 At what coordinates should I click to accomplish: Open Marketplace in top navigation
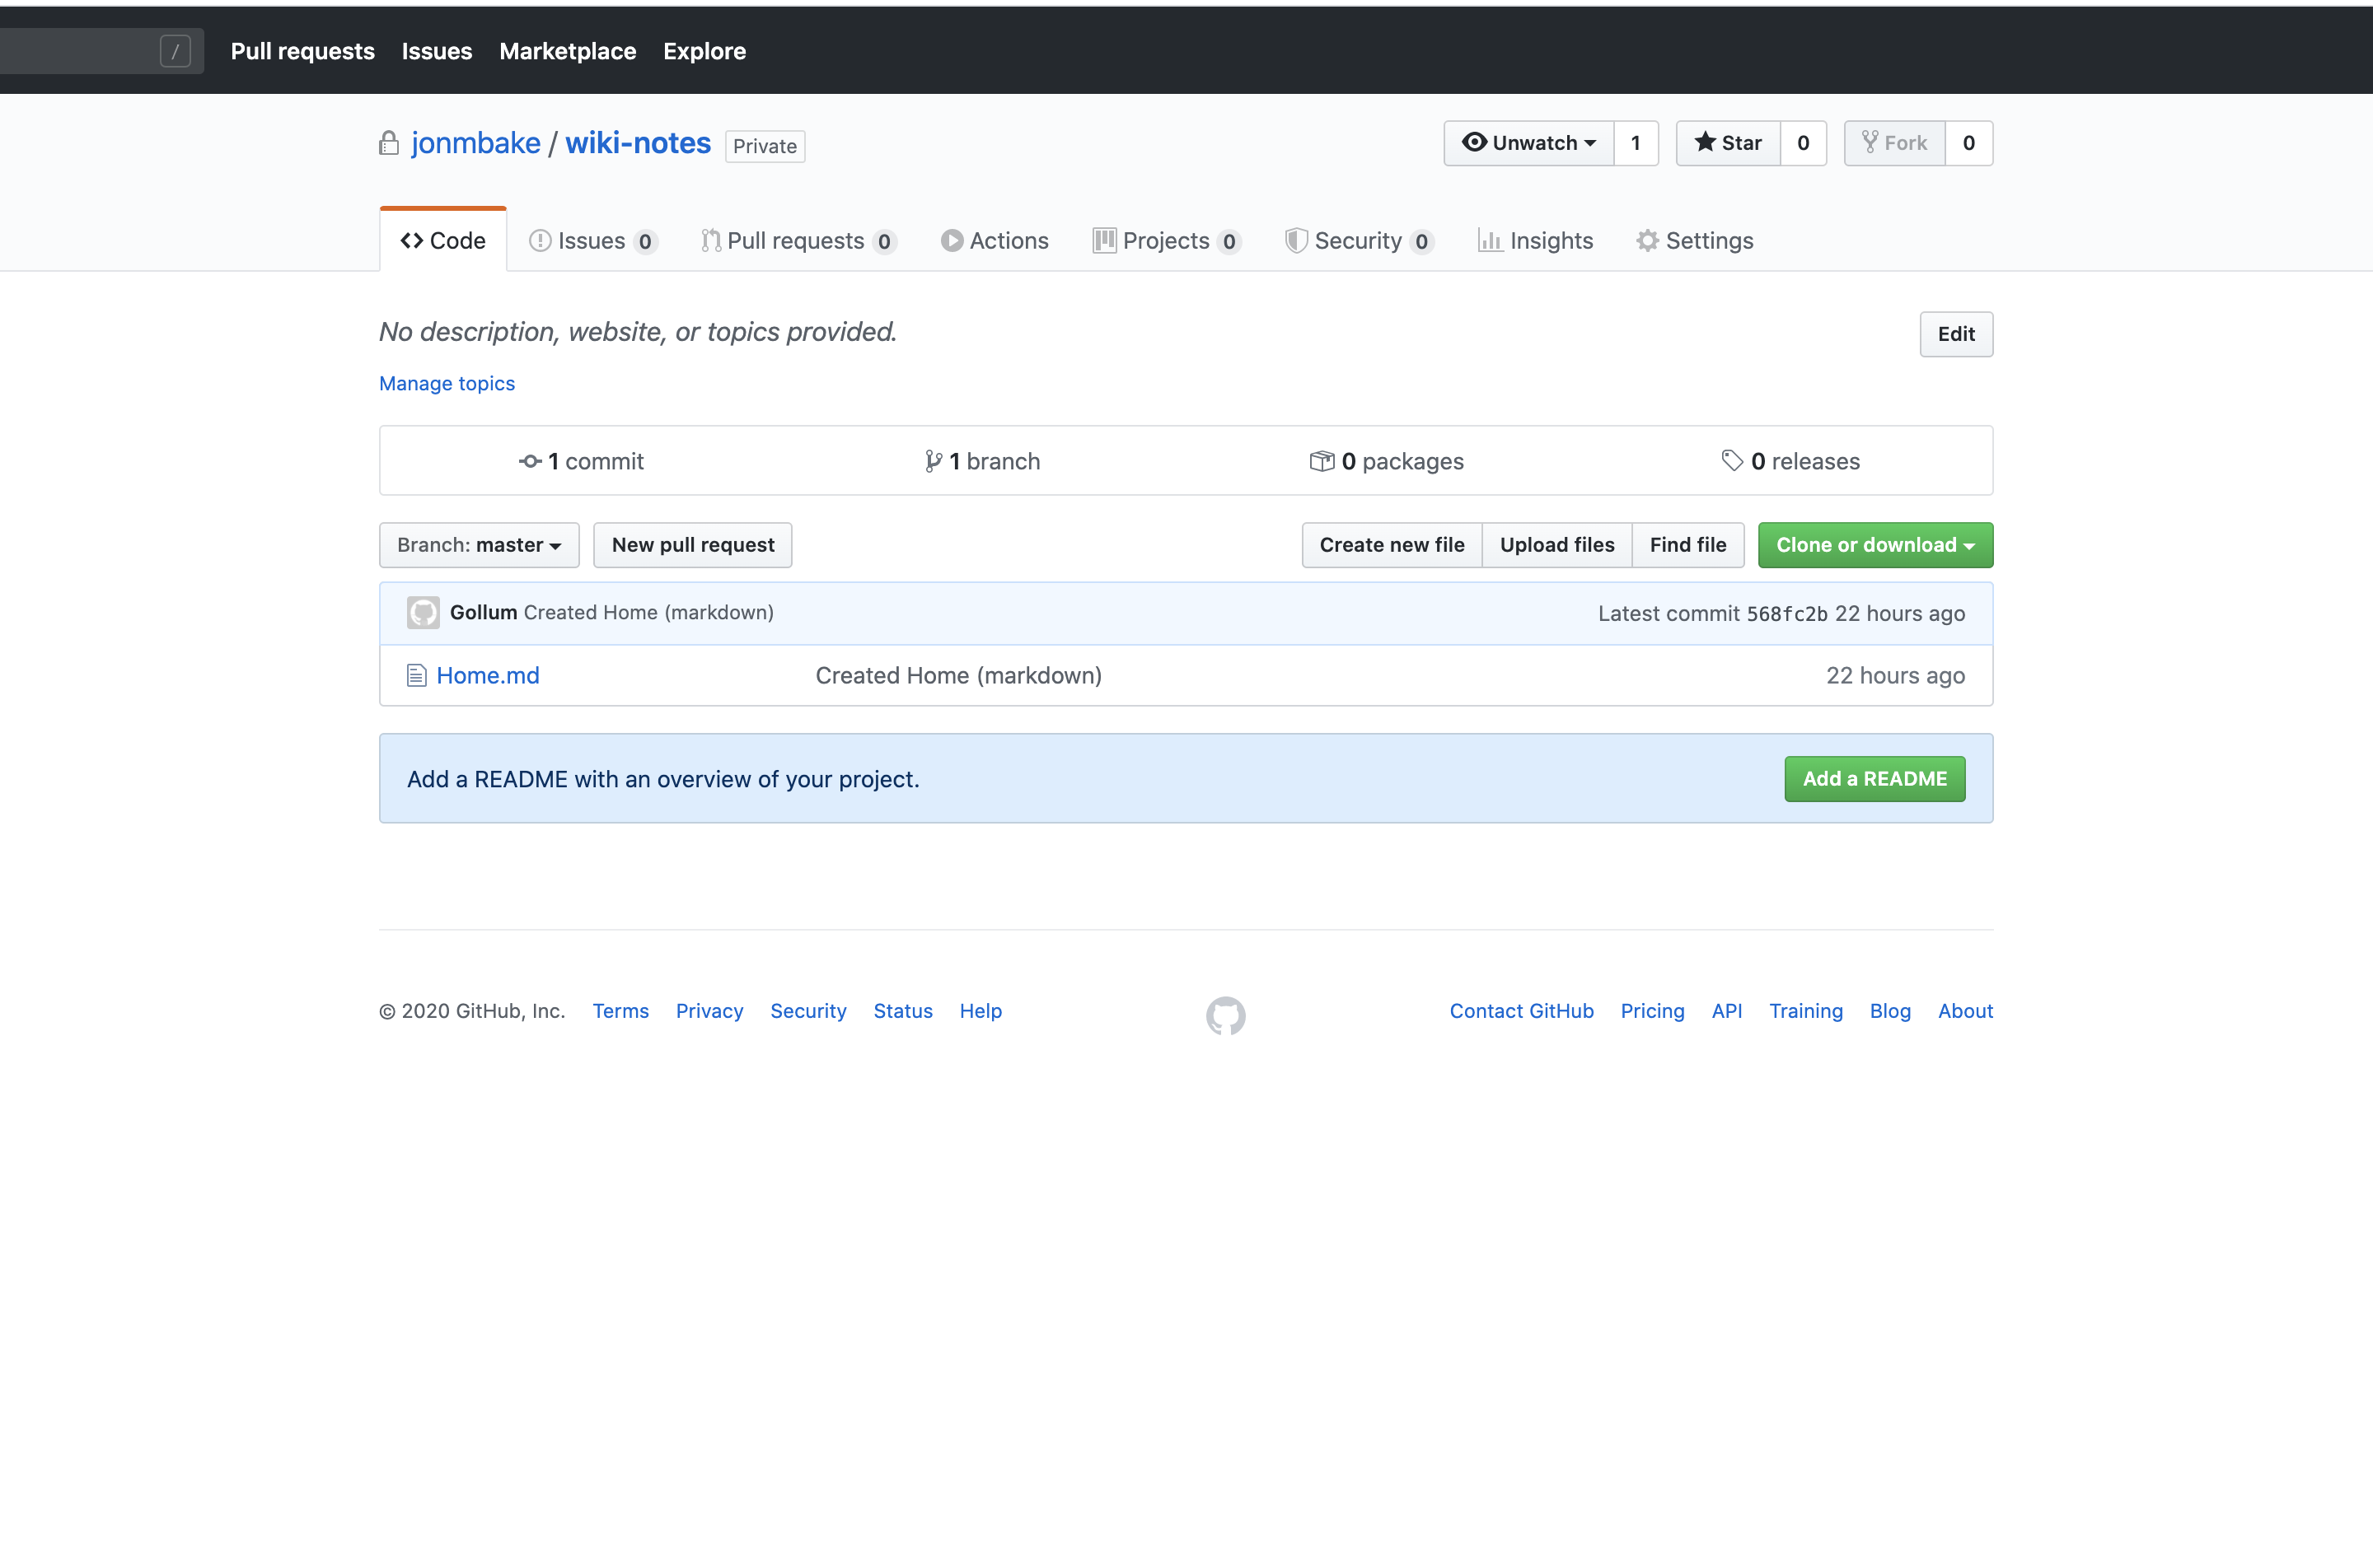567,51
